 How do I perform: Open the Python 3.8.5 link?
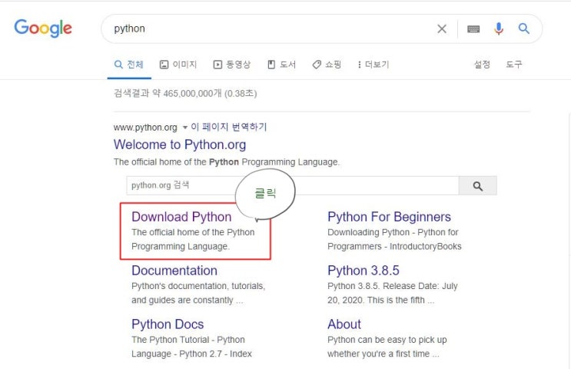pos(363,271)
